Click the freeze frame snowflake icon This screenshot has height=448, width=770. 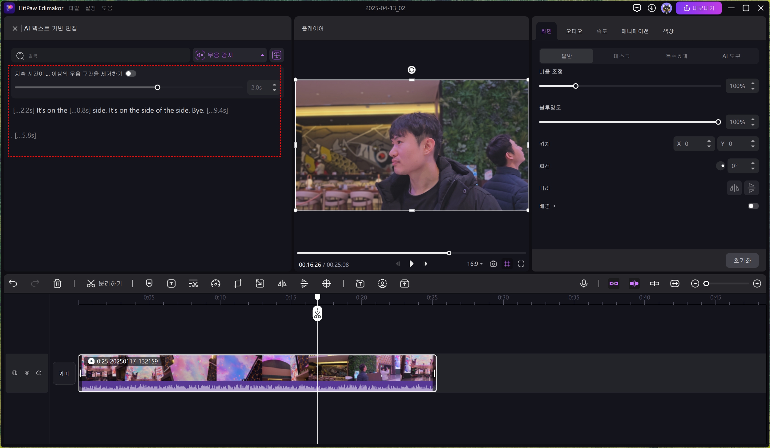coord(326,283)
